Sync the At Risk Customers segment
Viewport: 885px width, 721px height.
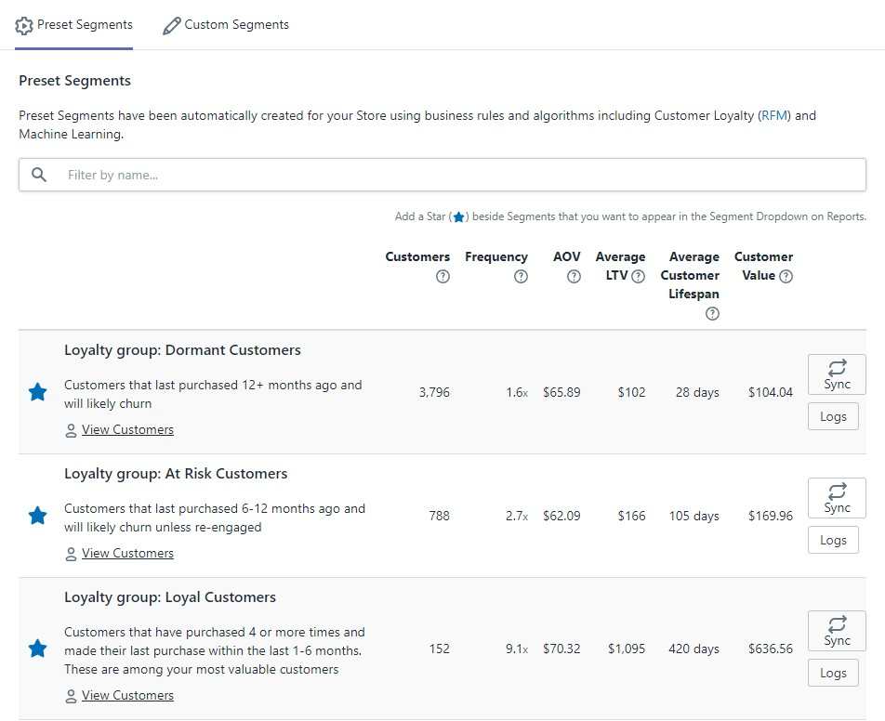[837, 498]
